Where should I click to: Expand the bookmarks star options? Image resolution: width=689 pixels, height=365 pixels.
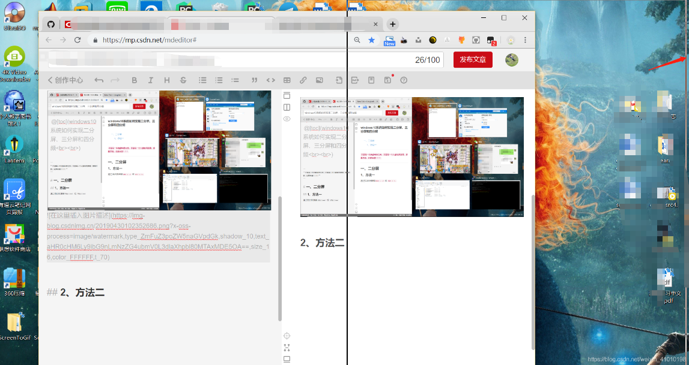[372, 40]
